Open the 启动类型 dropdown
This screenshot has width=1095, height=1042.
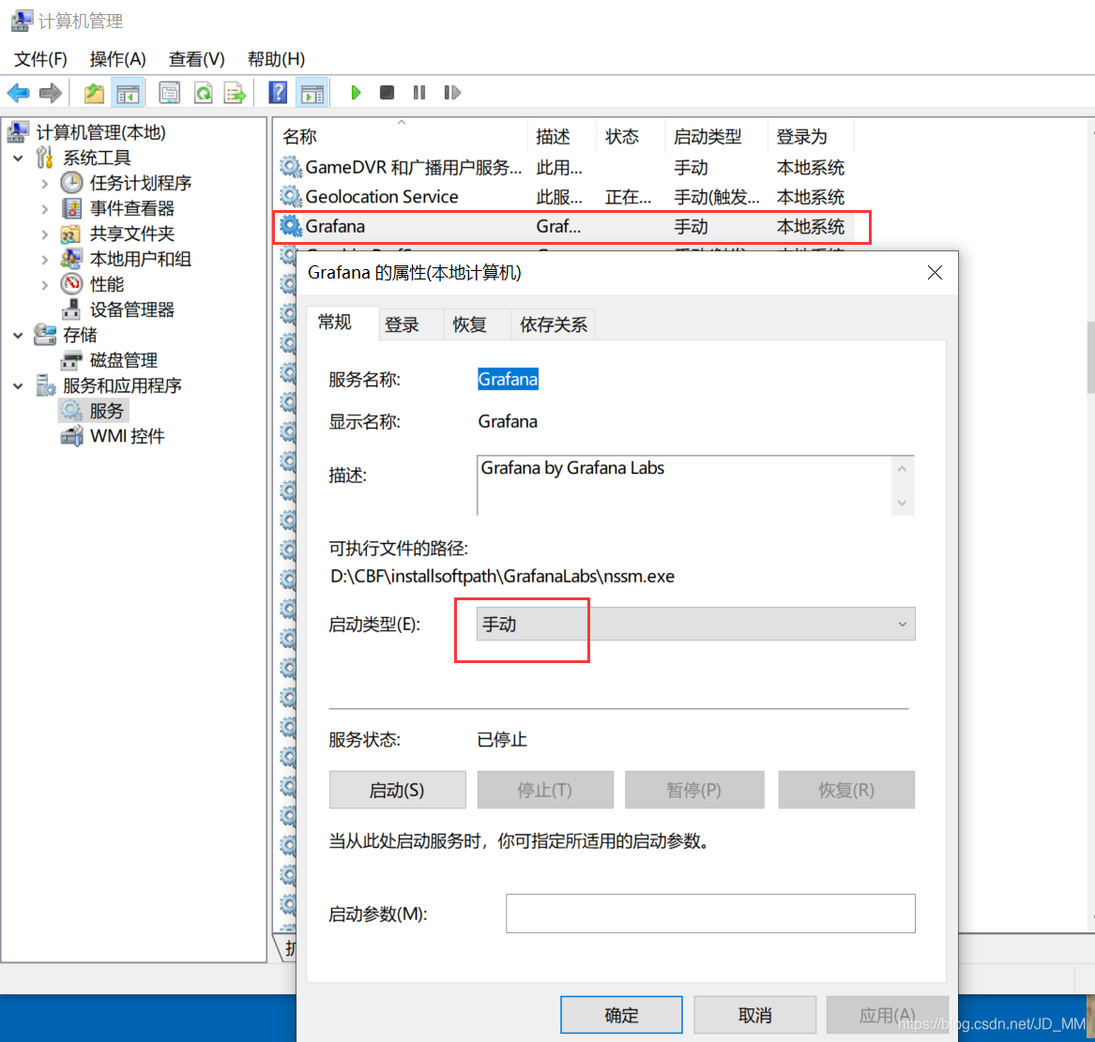click(695, 624)
